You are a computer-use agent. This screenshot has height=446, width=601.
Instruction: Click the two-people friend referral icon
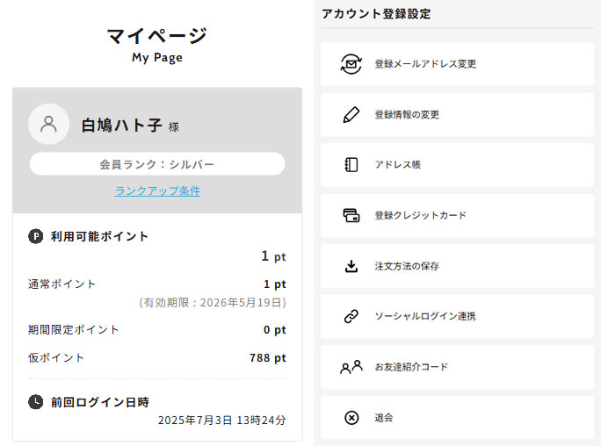point(351,367)
